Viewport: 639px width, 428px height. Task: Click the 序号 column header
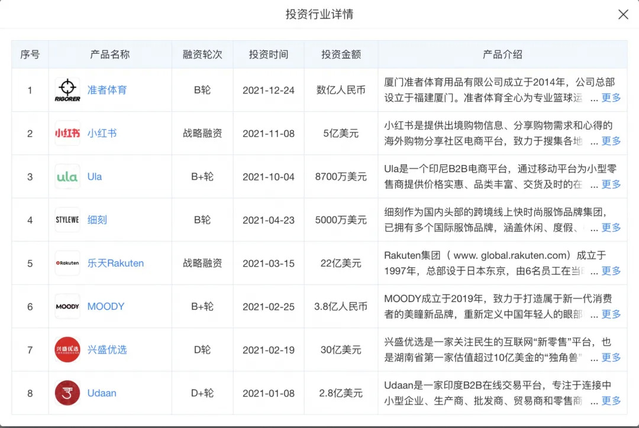tap(30, 54)
